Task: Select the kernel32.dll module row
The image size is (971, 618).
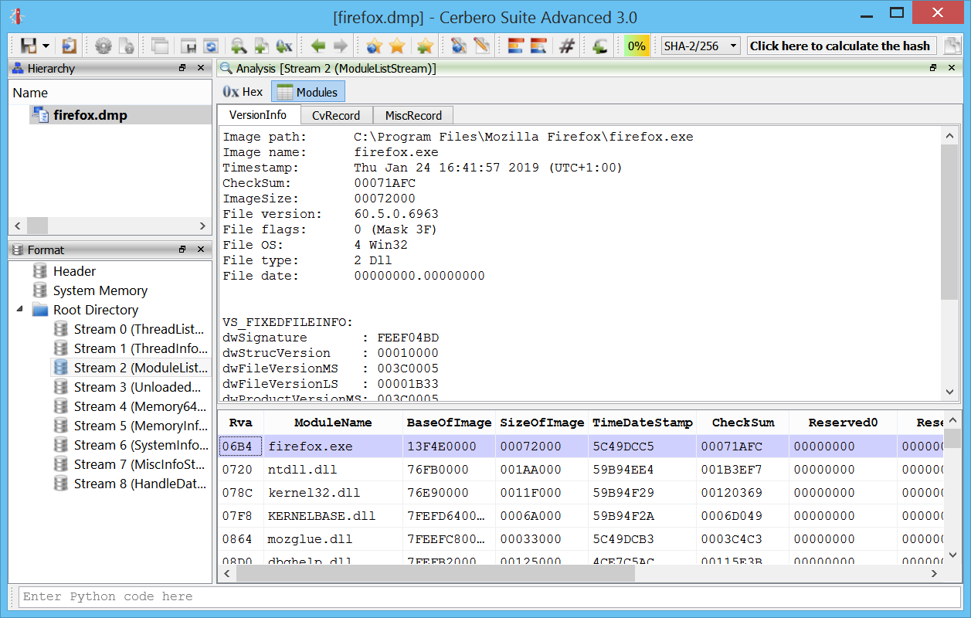Action: click(581, 493)
